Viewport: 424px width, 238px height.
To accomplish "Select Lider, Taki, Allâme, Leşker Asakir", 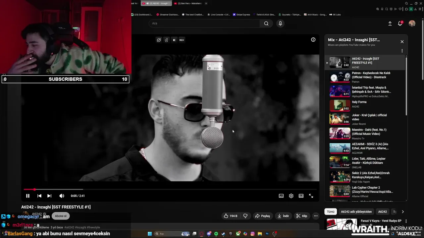I will 365,163.
